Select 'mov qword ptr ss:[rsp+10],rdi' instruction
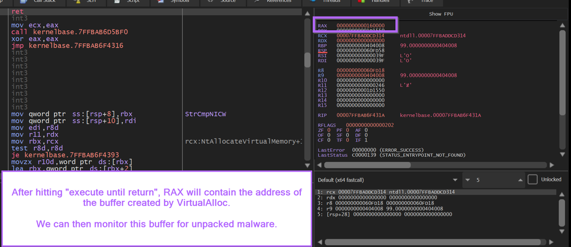 (74, 121)
